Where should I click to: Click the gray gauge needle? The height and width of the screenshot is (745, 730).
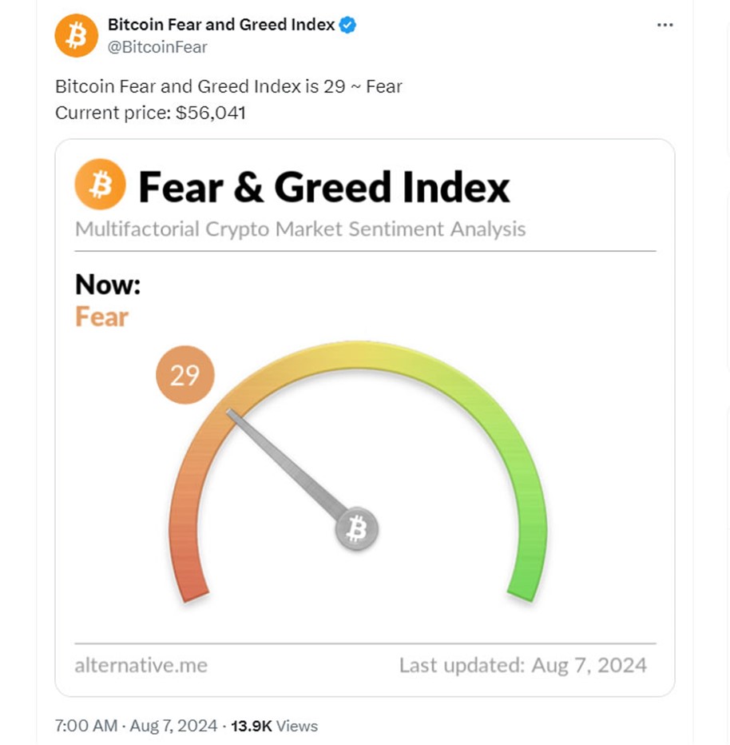[288, 464]
